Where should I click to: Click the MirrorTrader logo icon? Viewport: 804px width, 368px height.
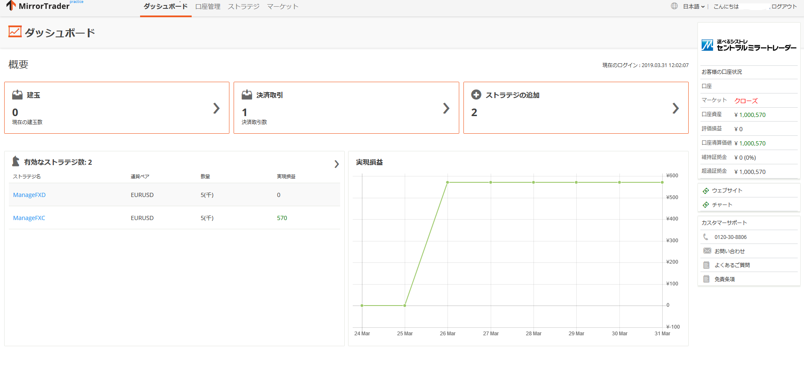(x=11, y=6)
